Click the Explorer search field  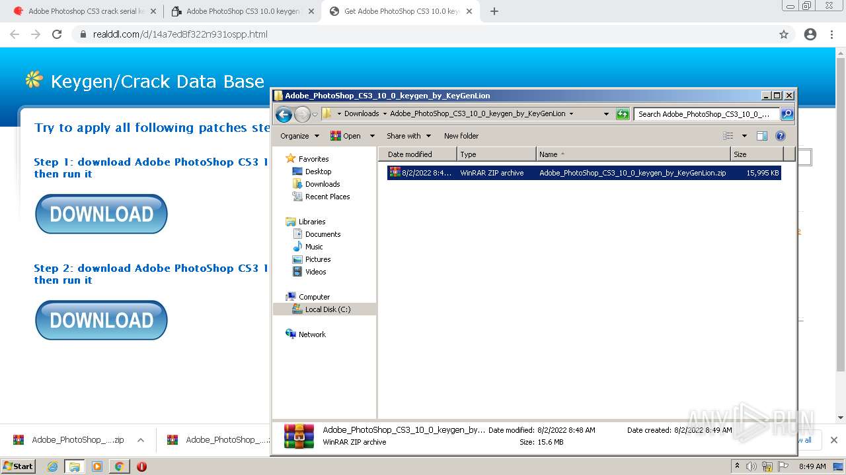[706, 114]
